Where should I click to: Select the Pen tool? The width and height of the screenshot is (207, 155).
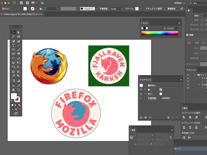pos(13,41)
